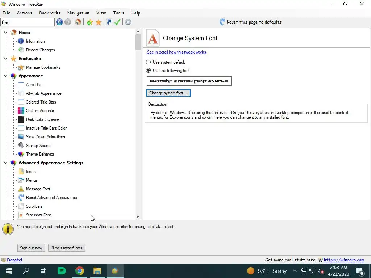Collapse the Home tree node

[5, 32]
